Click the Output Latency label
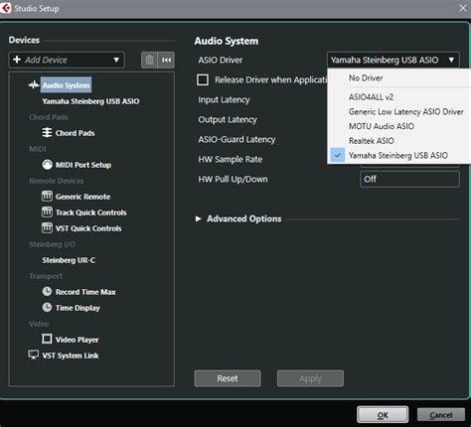This screenshot has width=471, height=427. [228, 119]
